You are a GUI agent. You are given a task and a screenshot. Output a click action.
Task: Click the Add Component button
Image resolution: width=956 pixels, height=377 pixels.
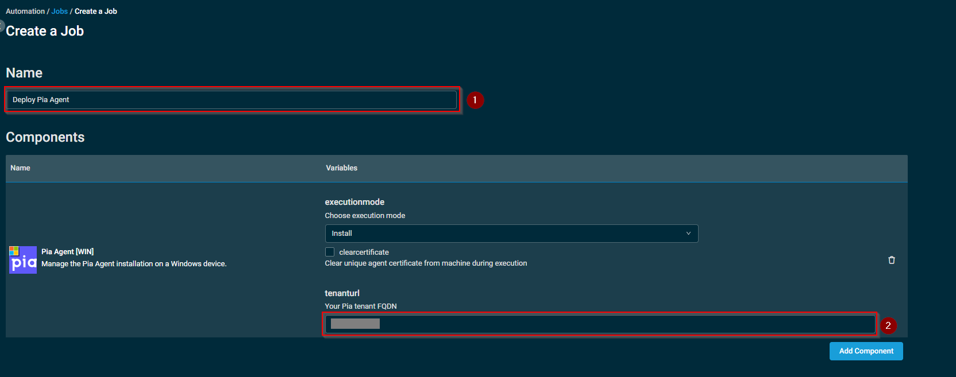[866, 351]
